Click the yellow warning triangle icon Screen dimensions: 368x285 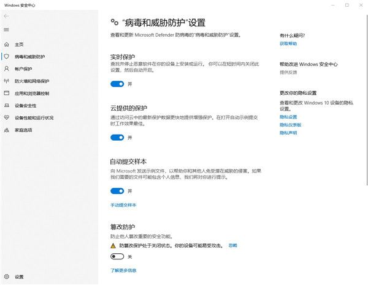tap(113, 246)
